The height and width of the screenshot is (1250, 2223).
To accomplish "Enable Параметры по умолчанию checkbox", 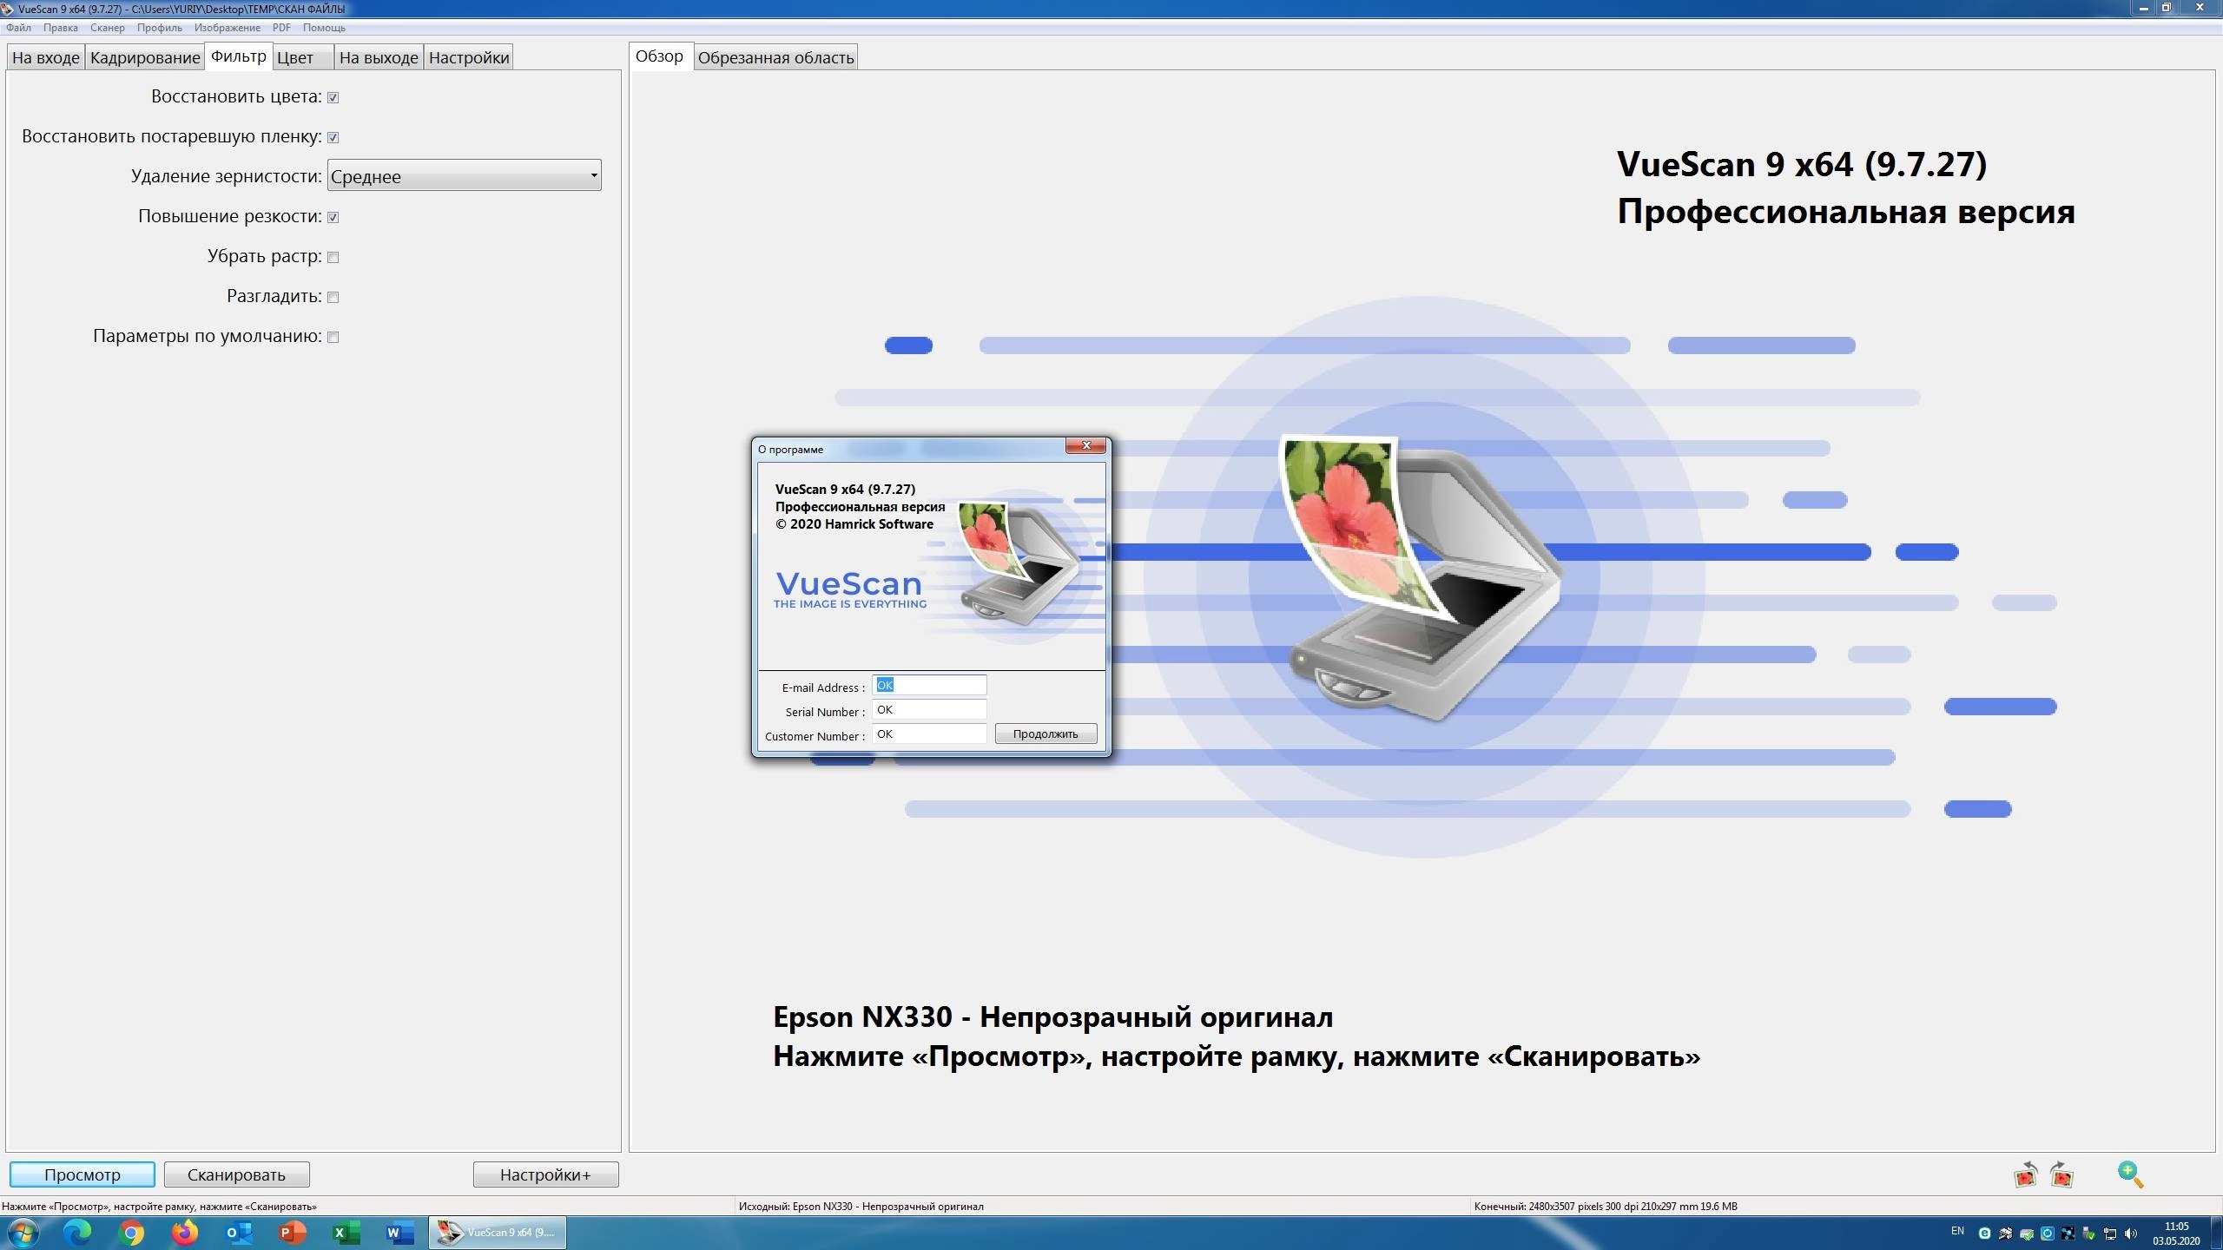I will (333, 337).
